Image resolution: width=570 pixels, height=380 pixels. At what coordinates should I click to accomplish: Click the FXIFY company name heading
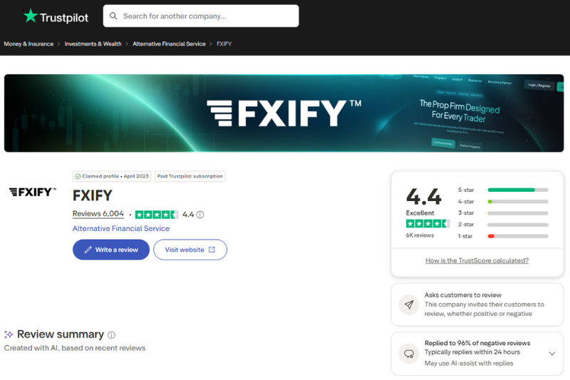click(93, 195)
